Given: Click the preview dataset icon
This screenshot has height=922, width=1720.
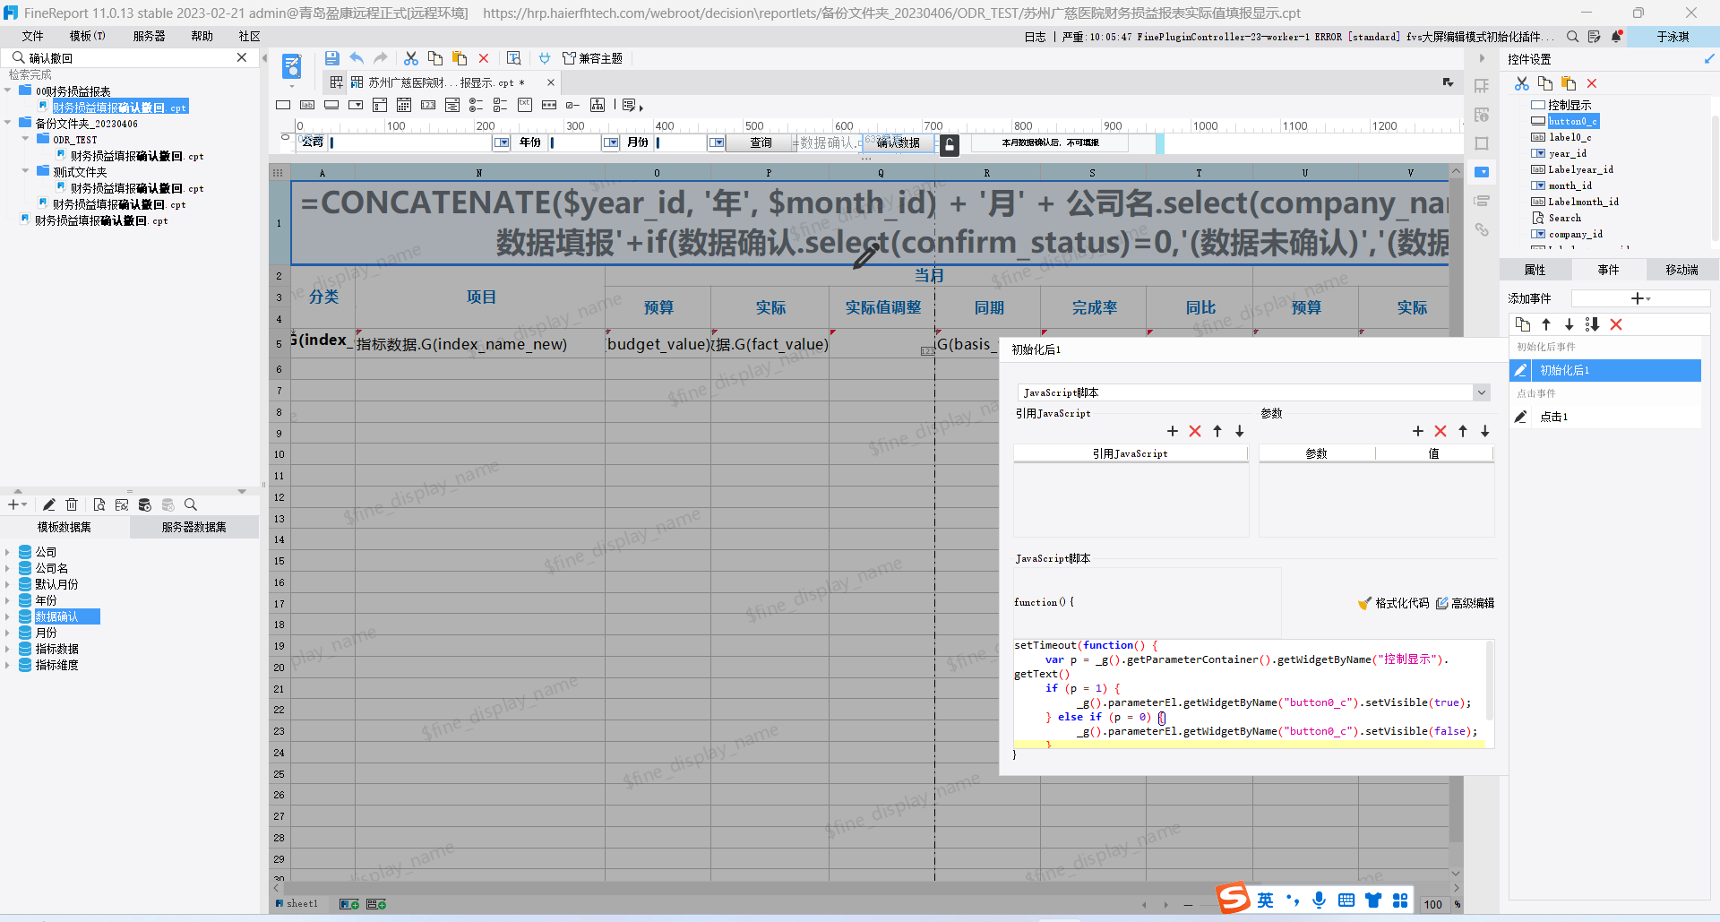Looking at the screenshot, I should pos(99,504).
